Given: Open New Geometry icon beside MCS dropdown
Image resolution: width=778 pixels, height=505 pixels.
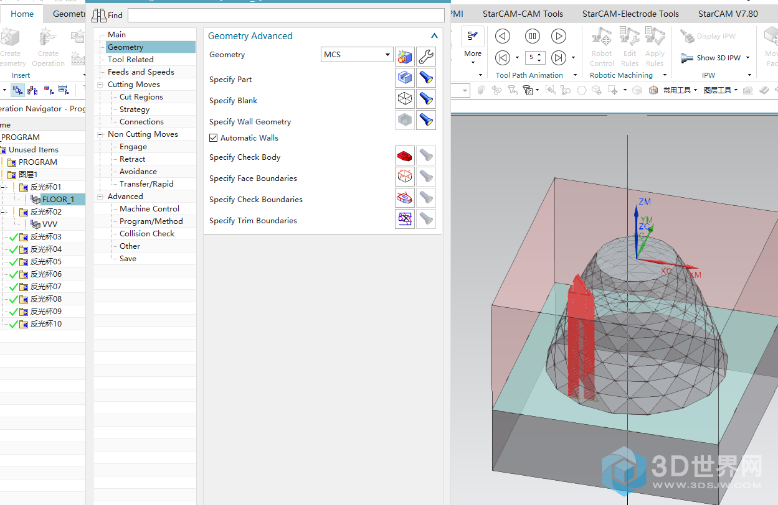Looking at the screenshot, I should click(405, 57).
